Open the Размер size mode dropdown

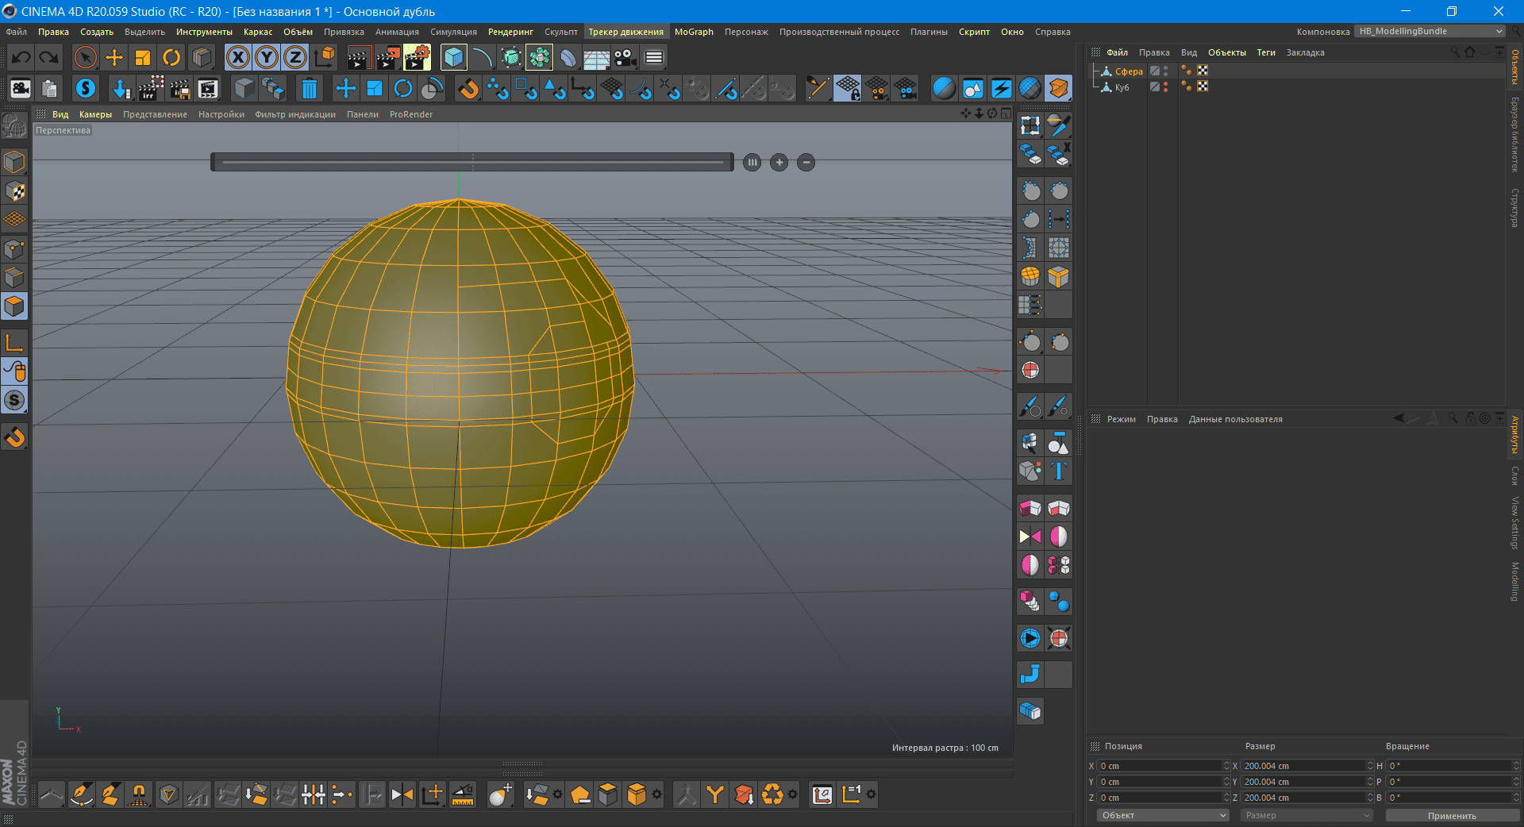(x=1307, y=815)
